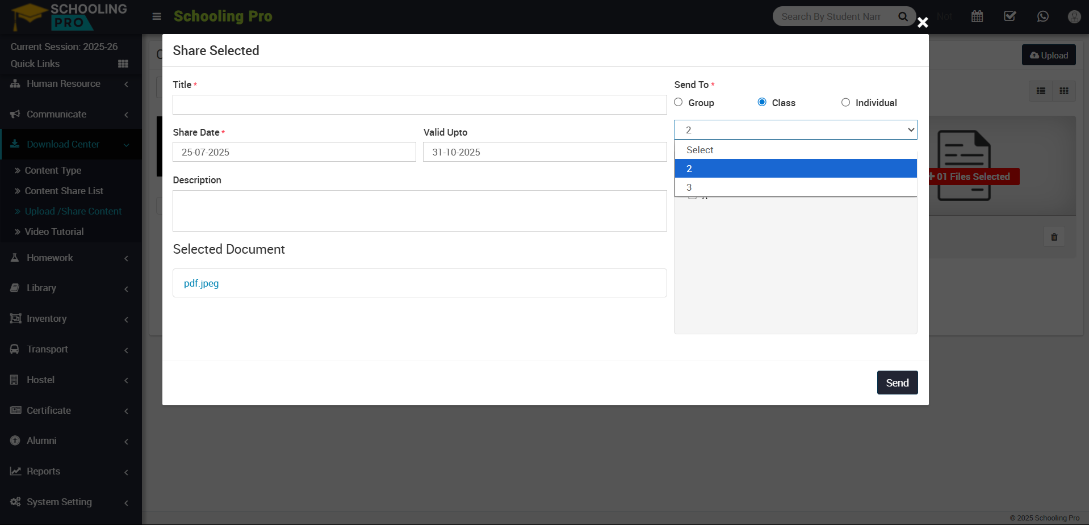Focus the Title input field

click(420, 104)
